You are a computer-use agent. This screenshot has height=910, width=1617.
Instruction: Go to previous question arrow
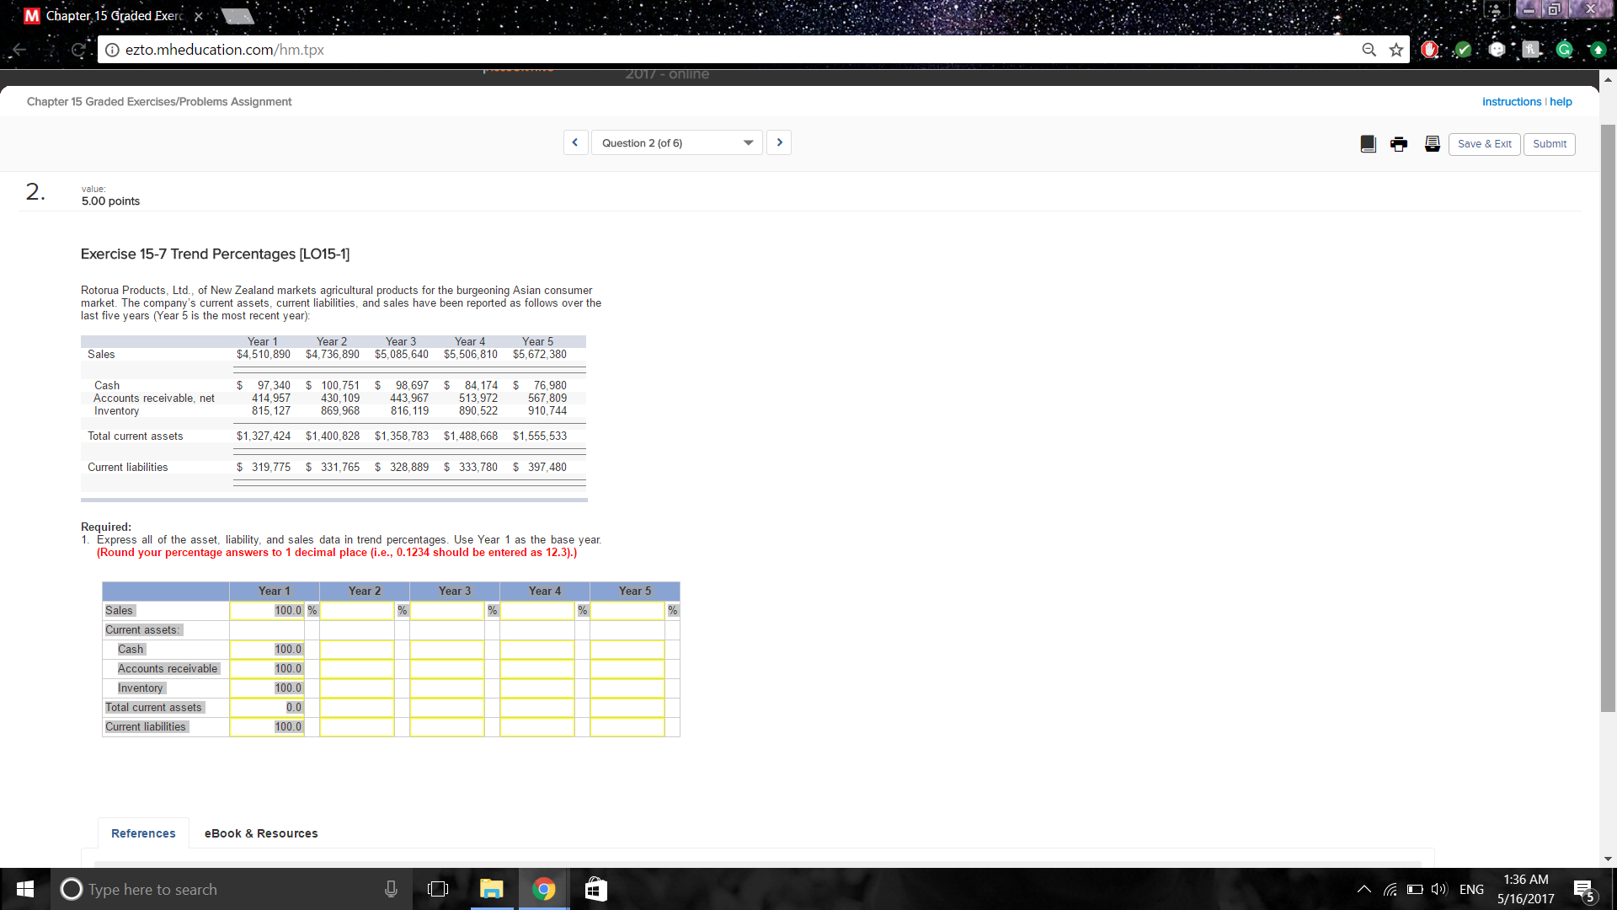tap(575, 142)
